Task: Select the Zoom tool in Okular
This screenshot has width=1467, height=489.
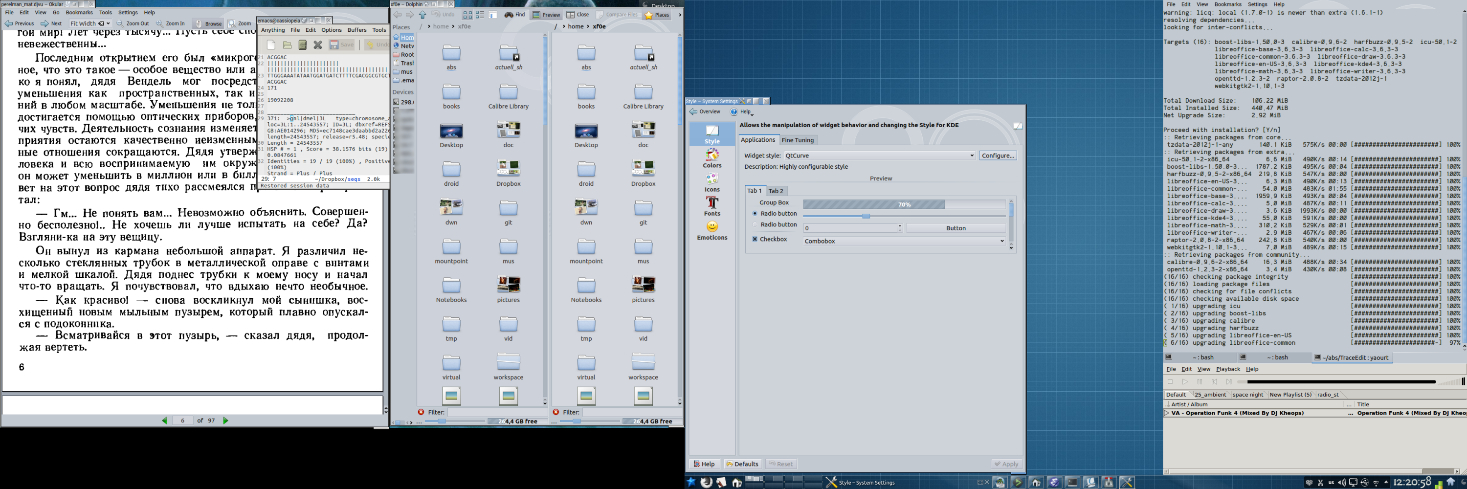Action: [240, 23]
